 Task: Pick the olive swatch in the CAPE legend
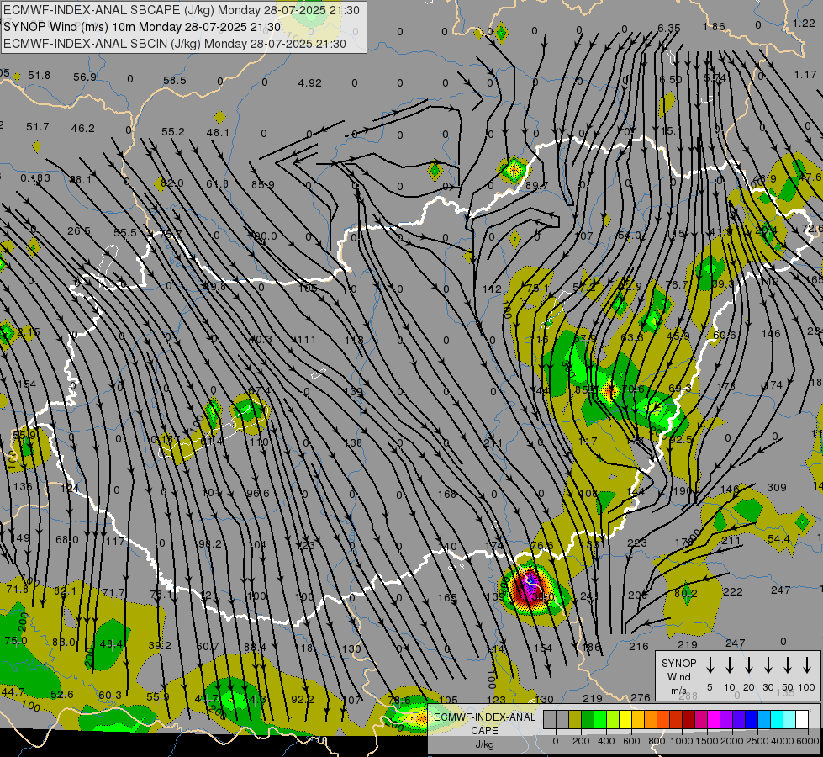pyautogui.click(x=575, y=719)
